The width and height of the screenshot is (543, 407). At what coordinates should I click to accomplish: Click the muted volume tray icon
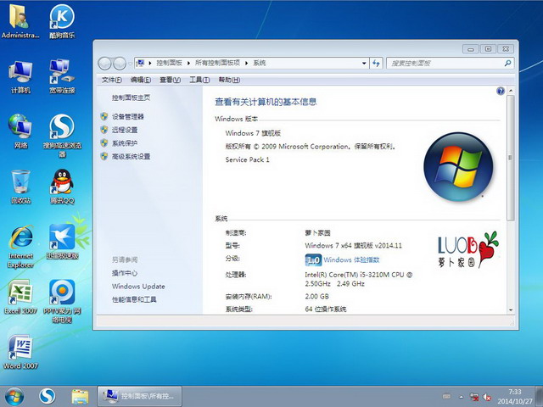488,397
